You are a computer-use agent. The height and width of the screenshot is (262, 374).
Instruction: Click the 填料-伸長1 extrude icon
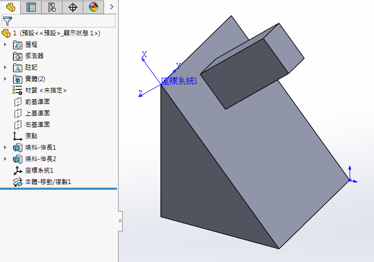click(17, 148)
